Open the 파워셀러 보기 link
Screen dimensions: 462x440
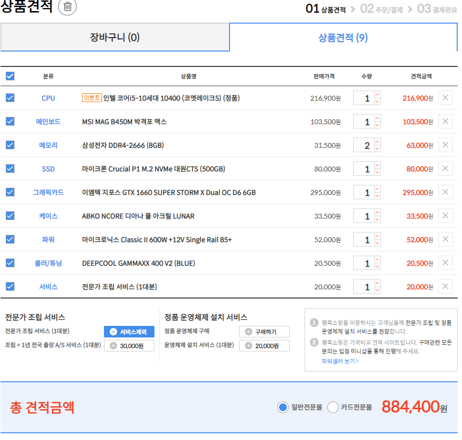point(340,361)
